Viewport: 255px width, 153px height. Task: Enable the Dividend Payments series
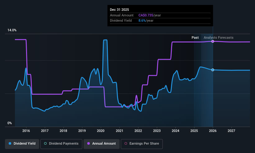61,144
